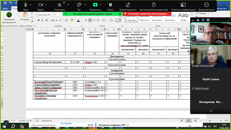Adjust the zoom slider in status bar
The image size is (231, 130).
pyautogui.click(x=210, y=121)
